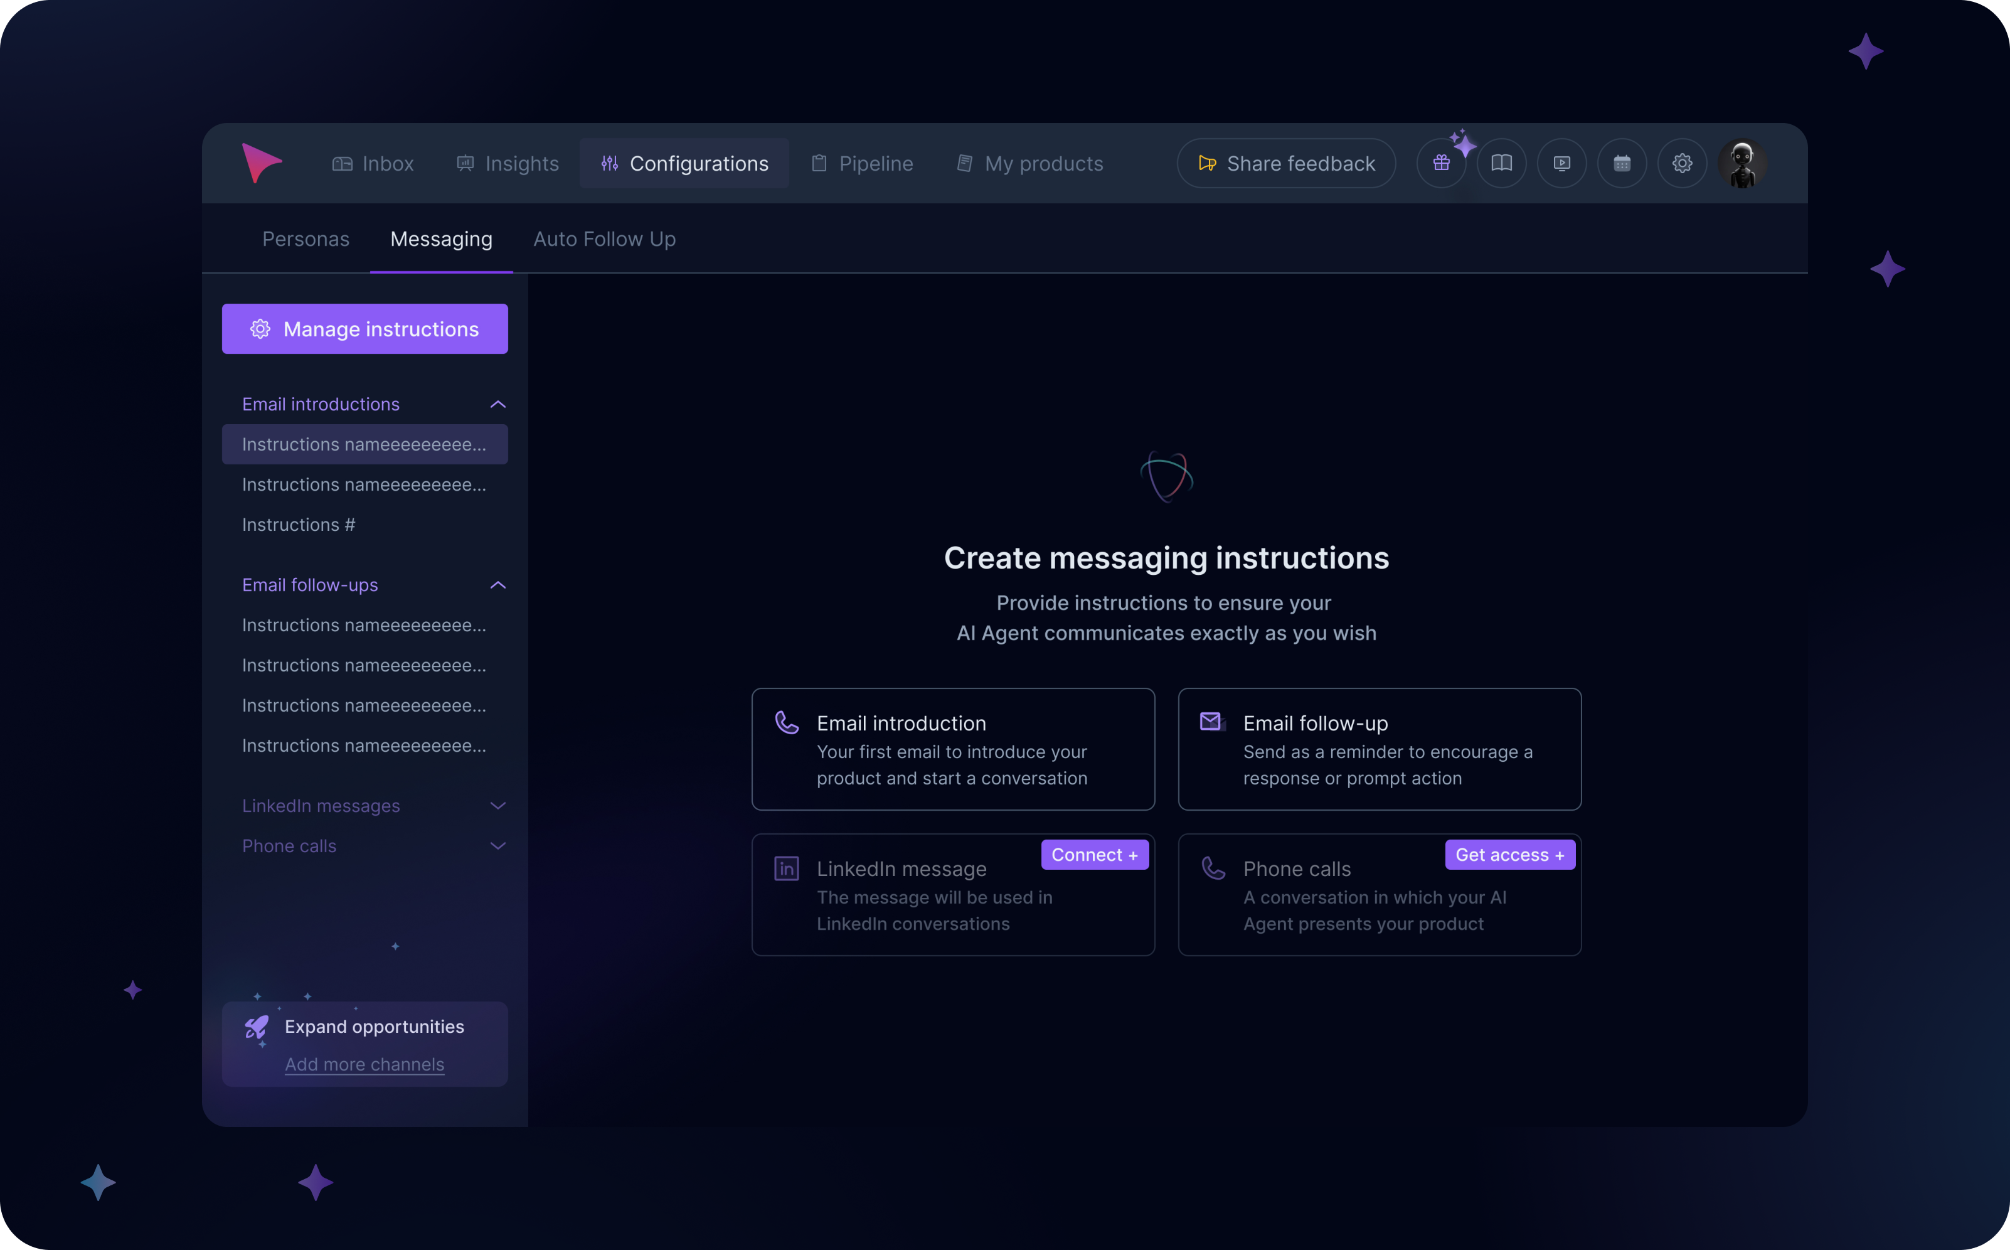Open the documentation book icon
2010x1250 pixels.
click(x=1502, y=163)
